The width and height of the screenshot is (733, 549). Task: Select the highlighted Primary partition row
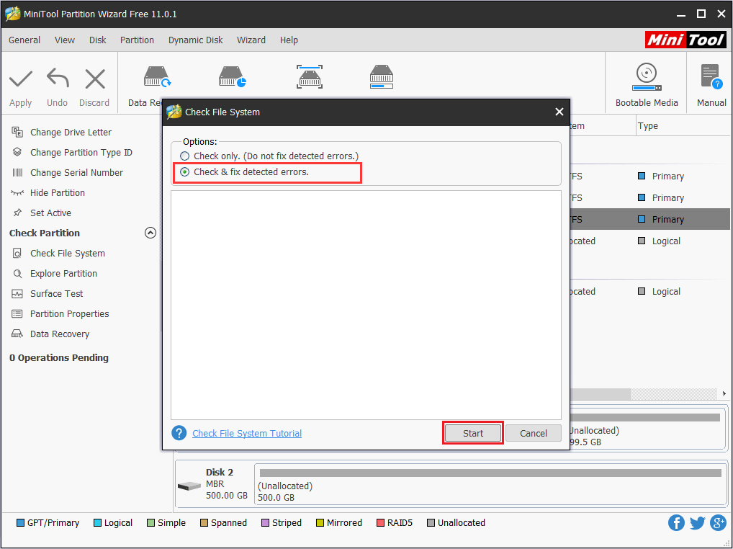[649, 219]
